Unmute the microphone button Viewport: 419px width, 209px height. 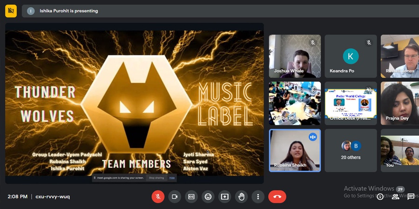158,196
